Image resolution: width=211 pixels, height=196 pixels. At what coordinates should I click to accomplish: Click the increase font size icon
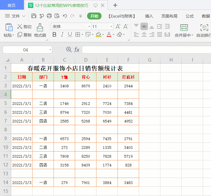[x=118, y=27]
